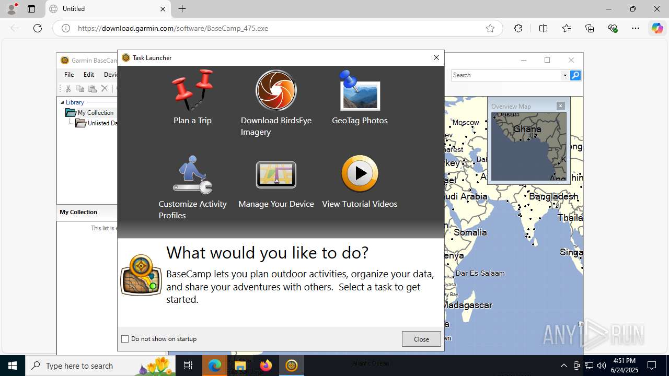Open browser profile icon
This screenshot has height=376, width=669.
click(11, 9)
